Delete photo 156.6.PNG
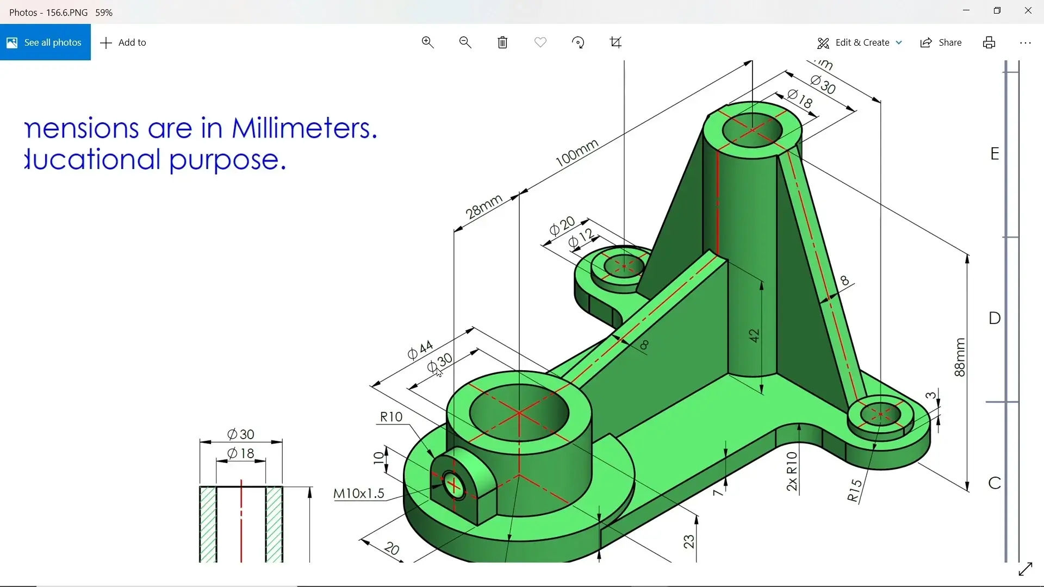Viewport: 1044px width, 587px height. click(x=502, y=42)
